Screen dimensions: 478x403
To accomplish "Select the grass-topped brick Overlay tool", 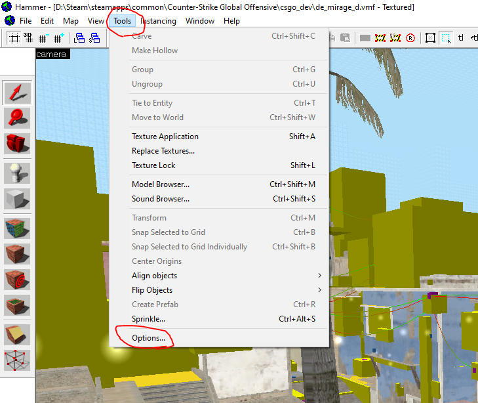I will (x=17, y=305).
